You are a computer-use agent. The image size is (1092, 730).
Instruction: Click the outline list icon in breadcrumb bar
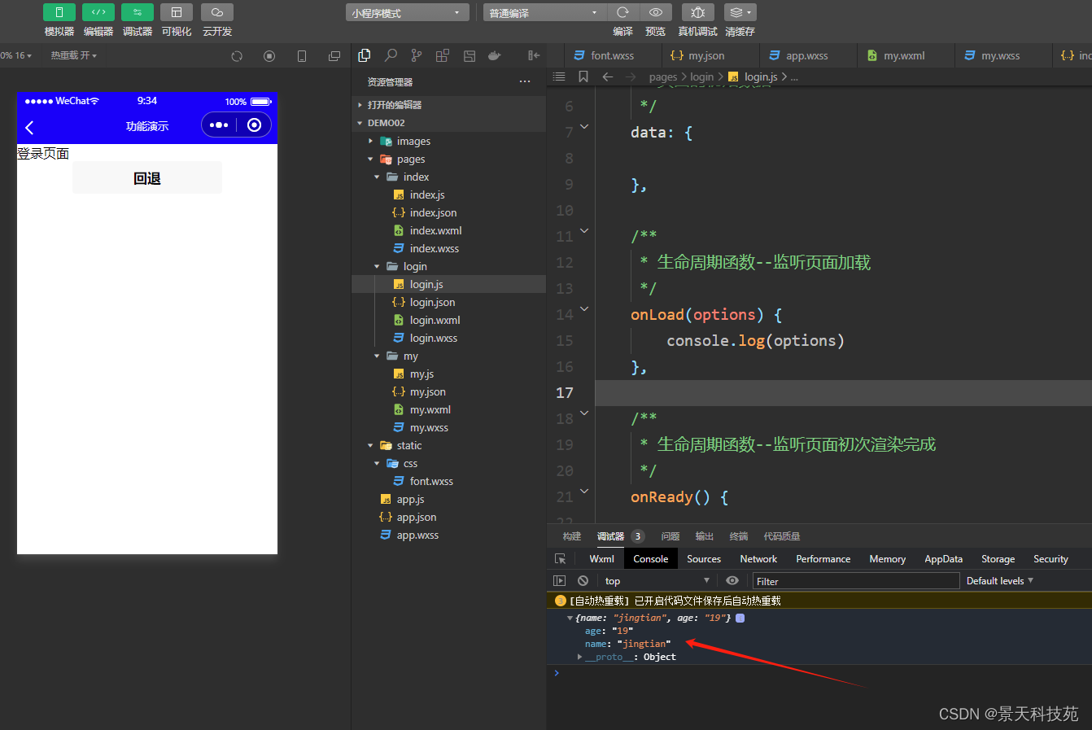(559, 76)
